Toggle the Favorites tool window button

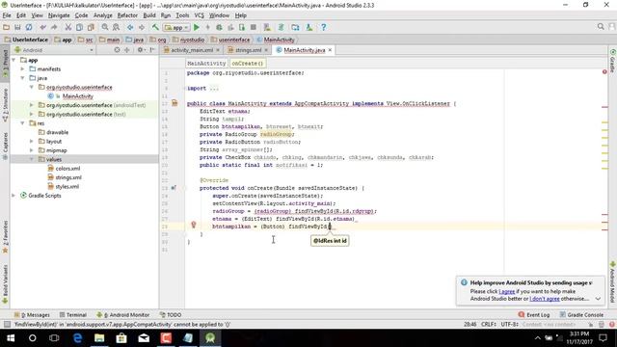click(5, 237)
